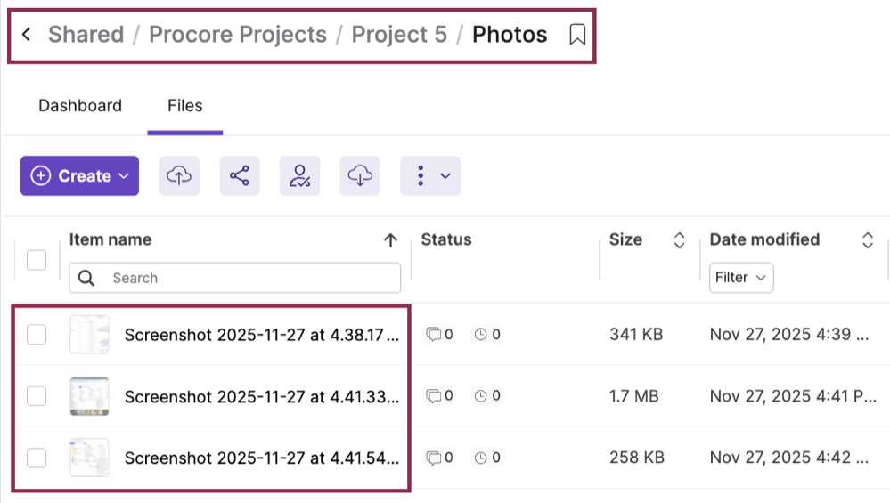Viewport: 890px width, 503px height.
Task: Open the Shared breadcrumb link
Action: [x=86, y=35]
